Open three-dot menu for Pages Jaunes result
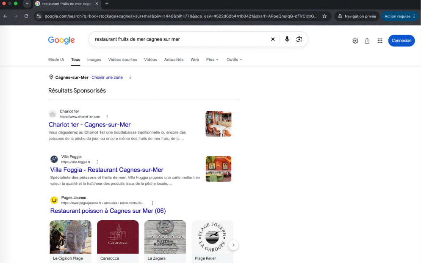The width and height of the screenshot is (421, 263). click(152, 203)
